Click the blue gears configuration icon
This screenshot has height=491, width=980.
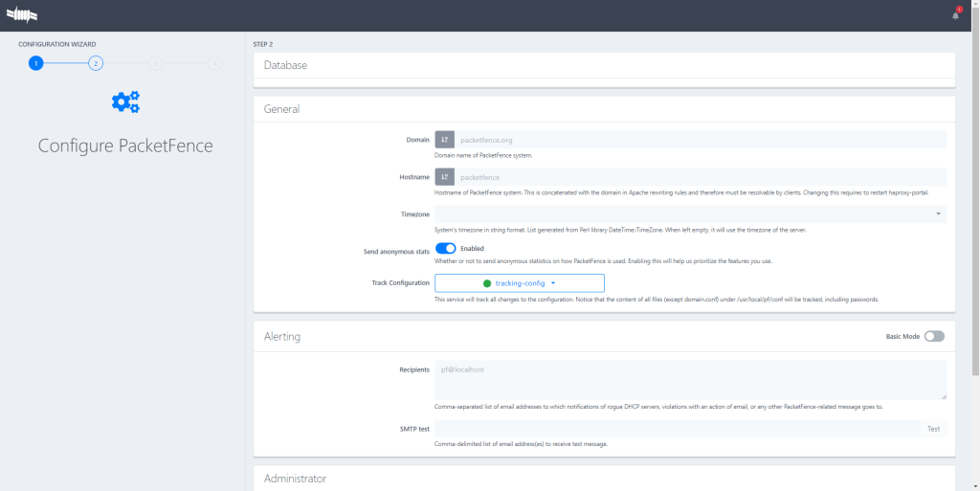[125, 102]
